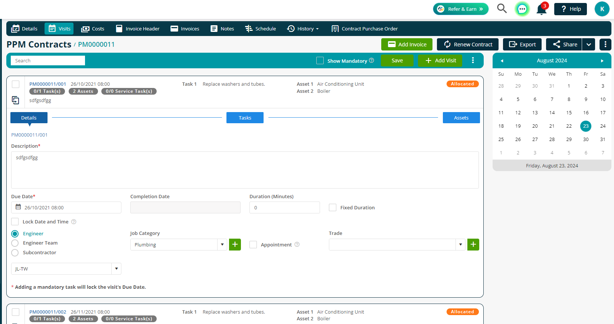Open the Invoice Header tab

click(138, 29)
